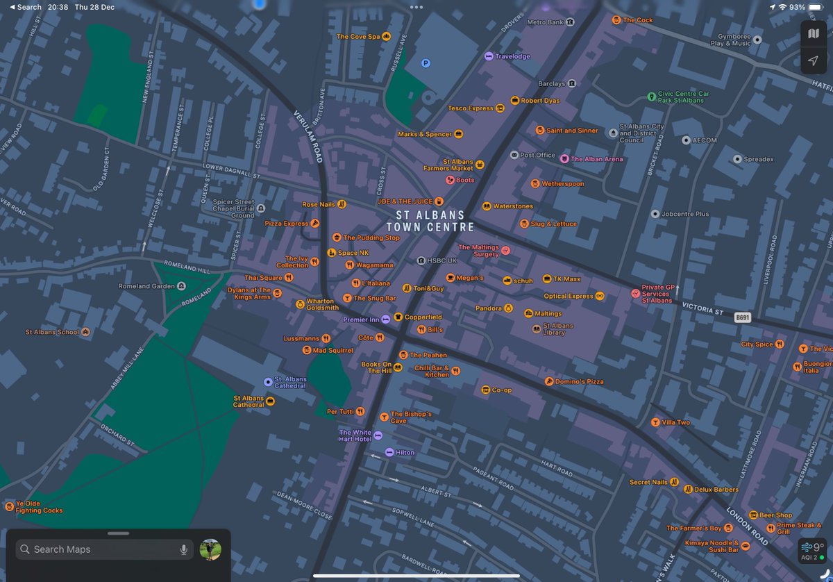
Task: Tap the Secret Nails salon pin
Action: (674, 482)
